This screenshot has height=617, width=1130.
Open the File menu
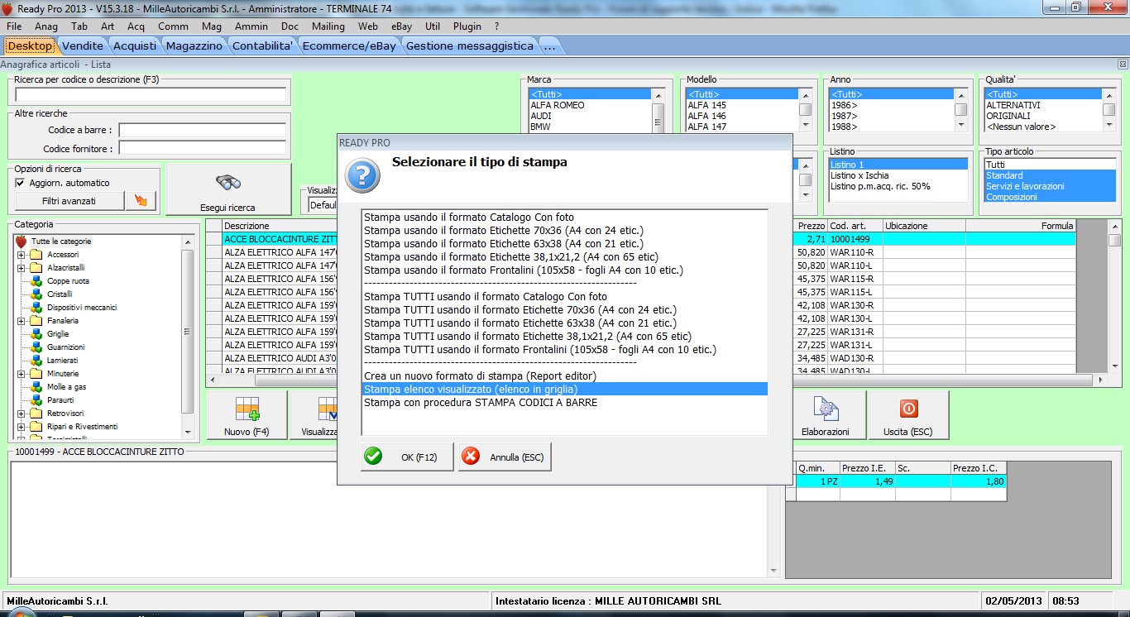(14, 26)
